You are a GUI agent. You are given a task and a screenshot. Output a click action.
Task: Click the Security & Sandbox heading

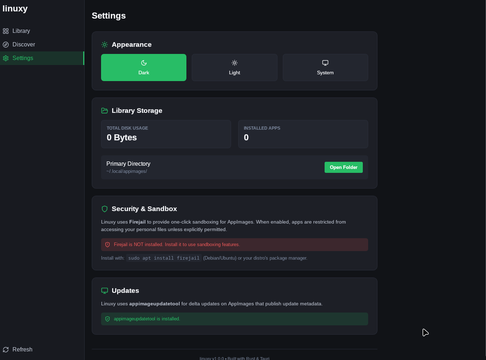click(144, 209)
